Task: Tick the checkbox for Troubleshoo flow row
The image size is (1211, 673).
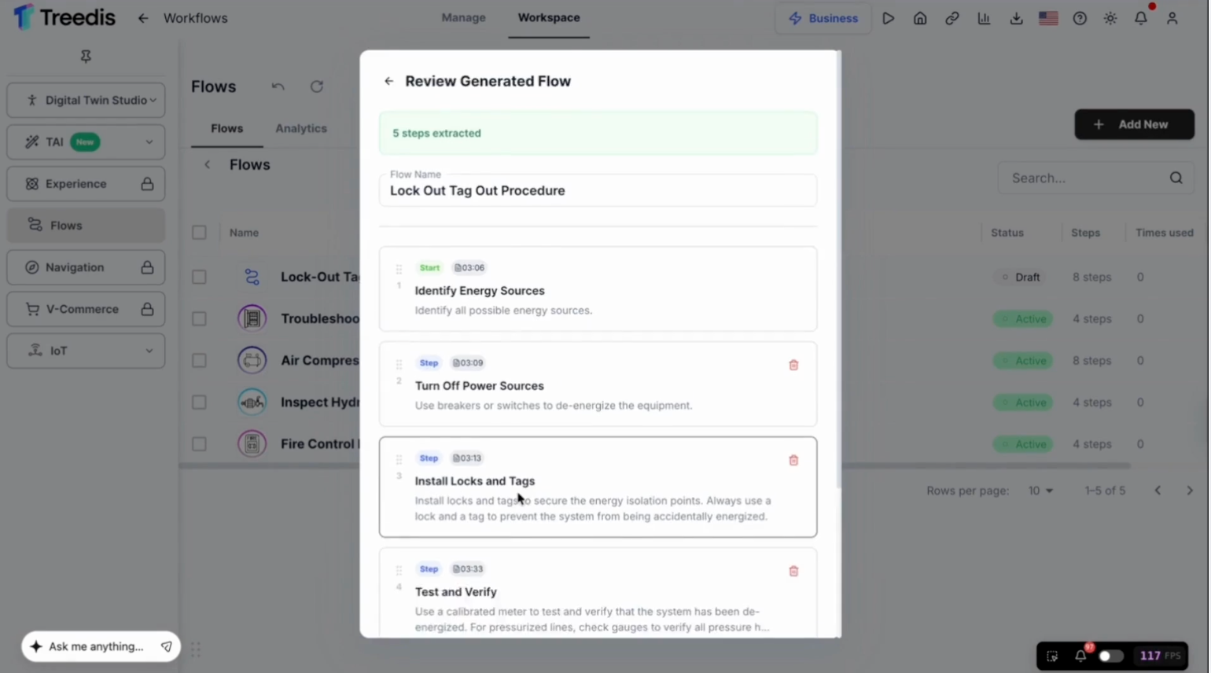Action: (200, 319)
